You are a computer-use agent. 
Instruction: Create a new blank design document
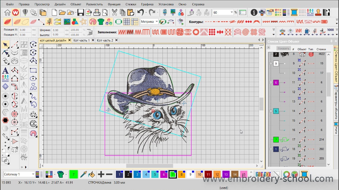point(54,12)
